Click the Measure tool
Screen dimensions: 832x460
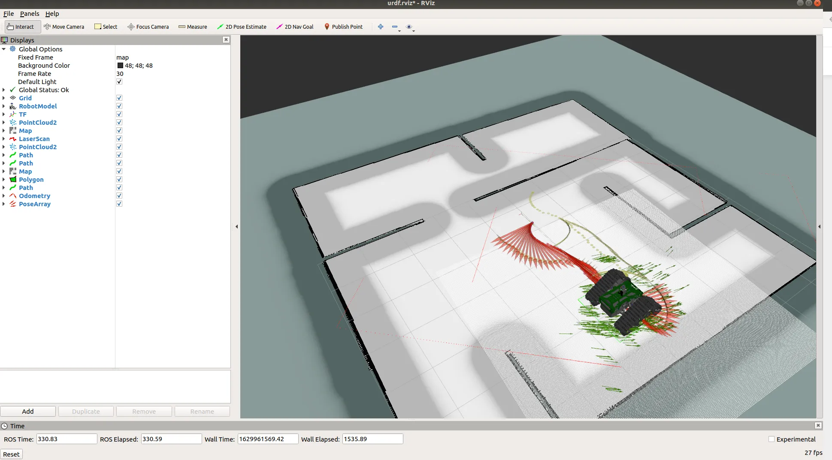193,27
